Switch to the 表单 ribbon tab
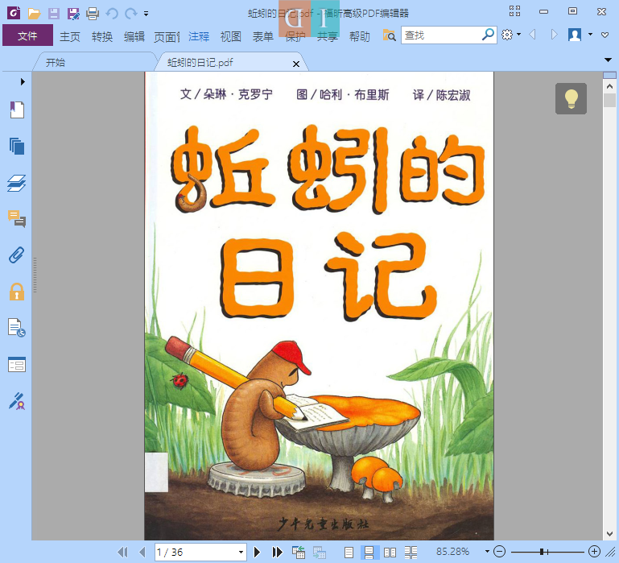Screen dimensions: 619x563 pos(263,36)
